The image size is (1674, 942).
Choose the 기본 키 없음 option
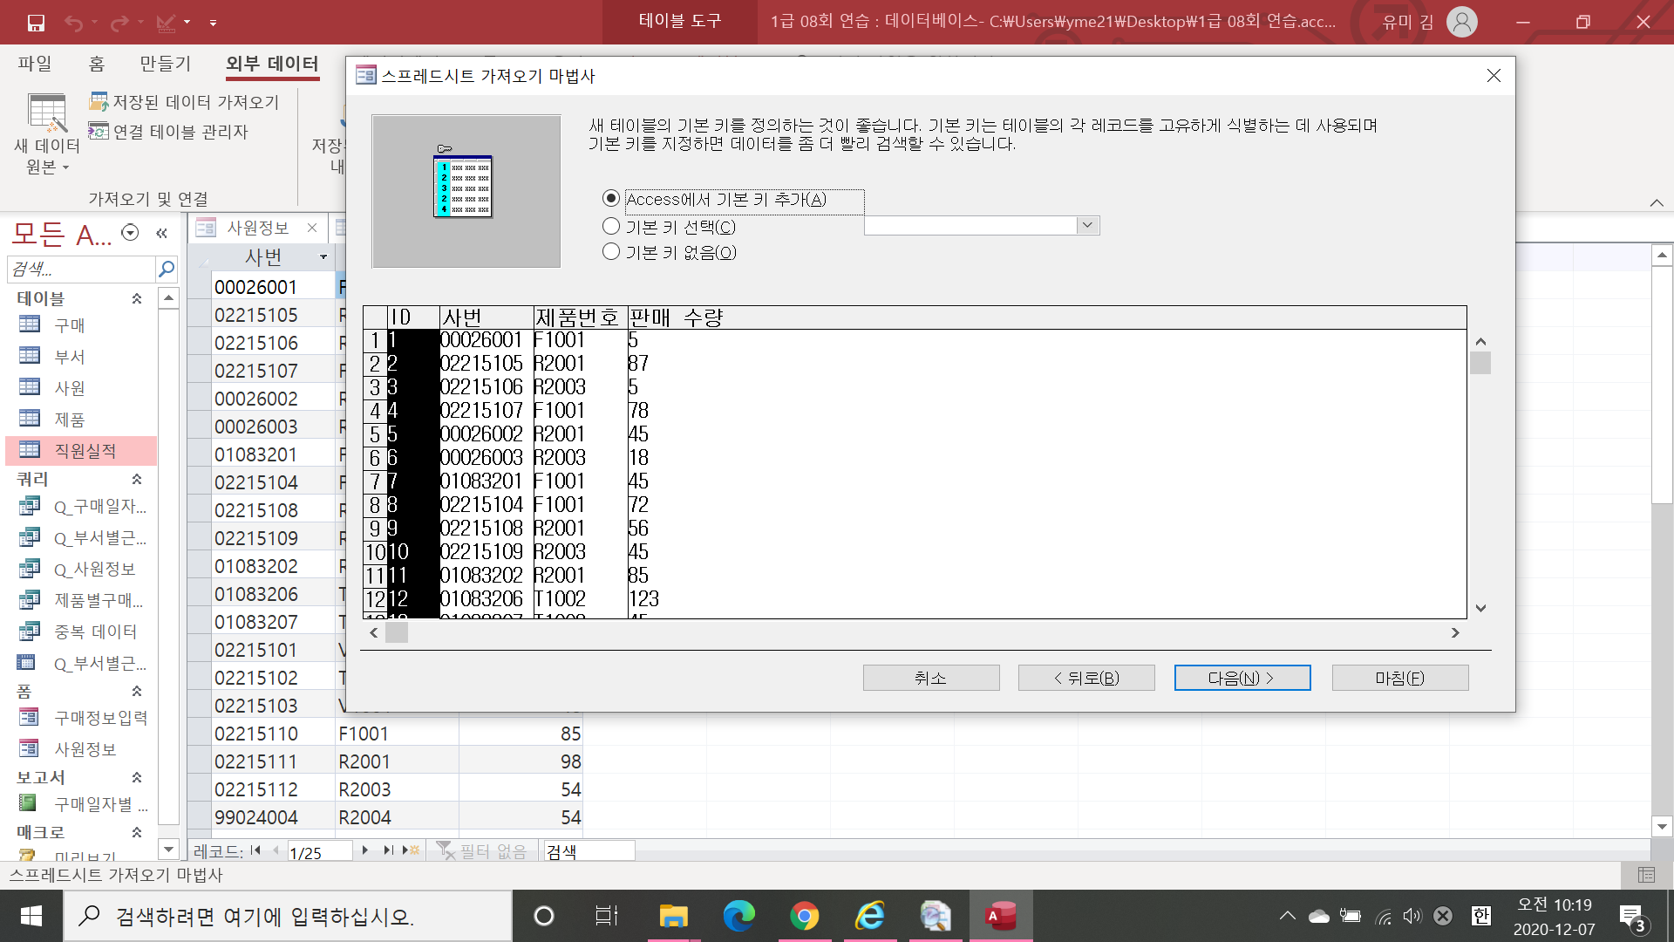tap(611, 252)
